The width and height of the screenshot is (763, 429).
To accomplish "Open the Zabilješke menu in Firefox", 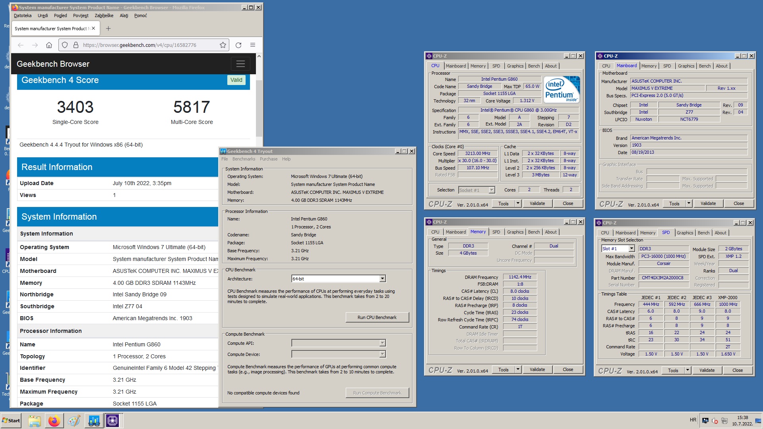I will click(104, 15).
